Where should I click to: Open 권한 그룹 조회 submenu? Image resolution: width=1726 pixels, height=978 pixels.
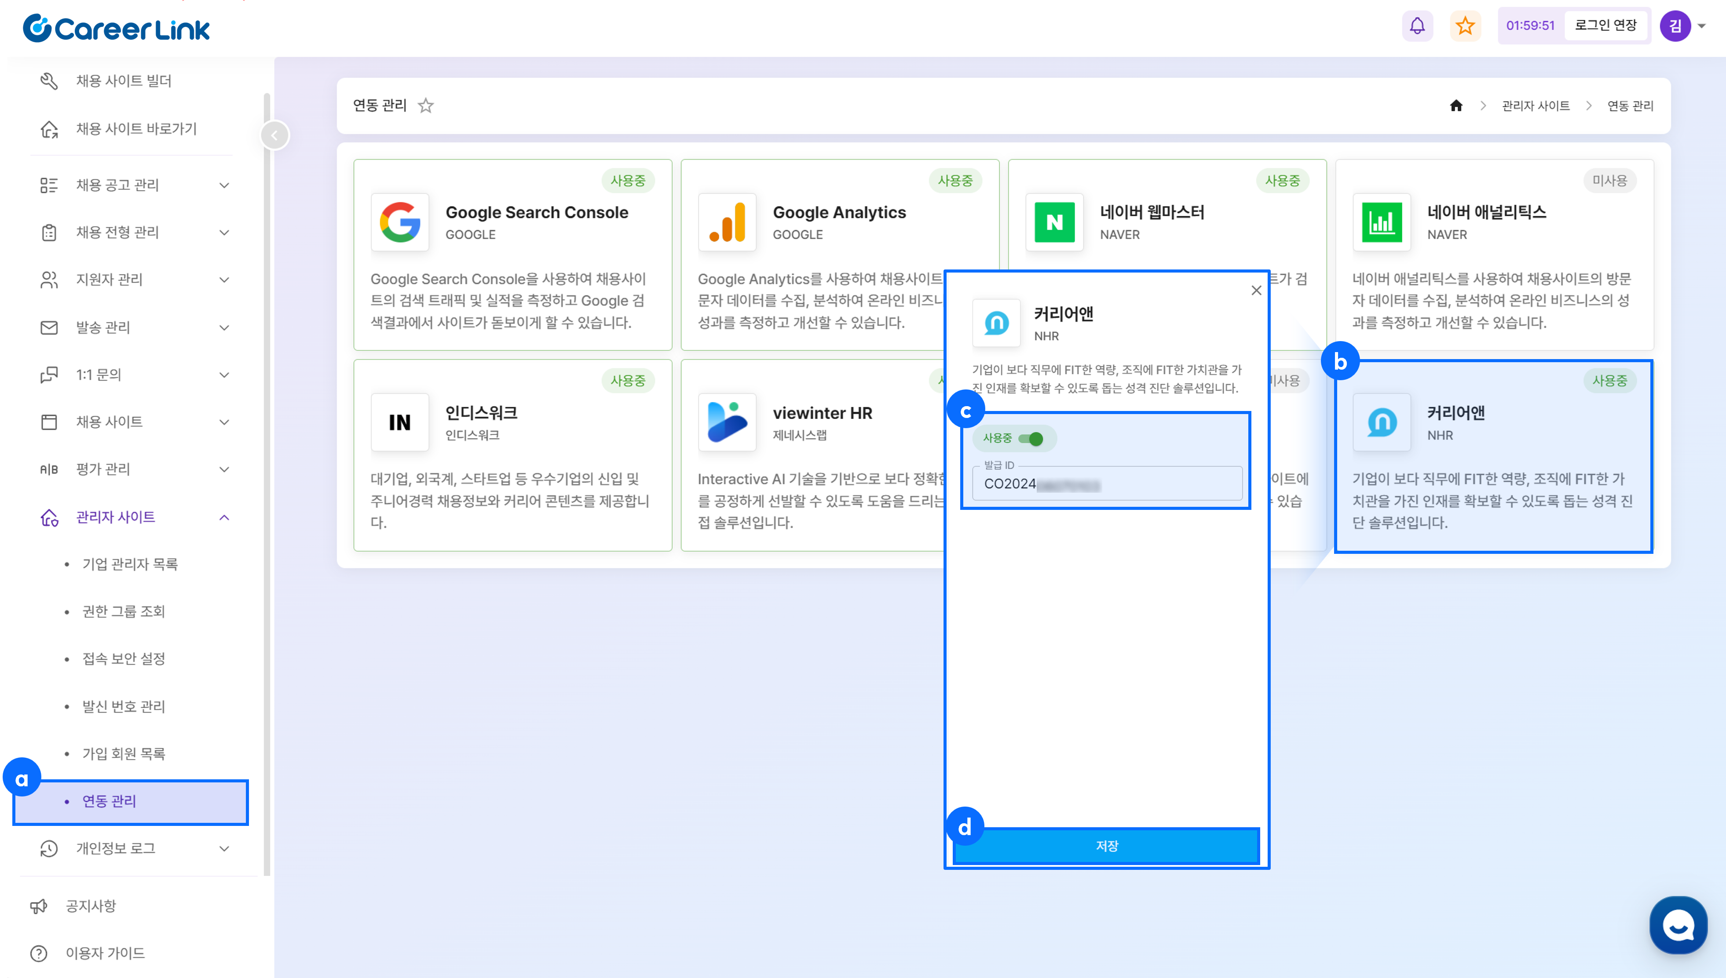124,611
